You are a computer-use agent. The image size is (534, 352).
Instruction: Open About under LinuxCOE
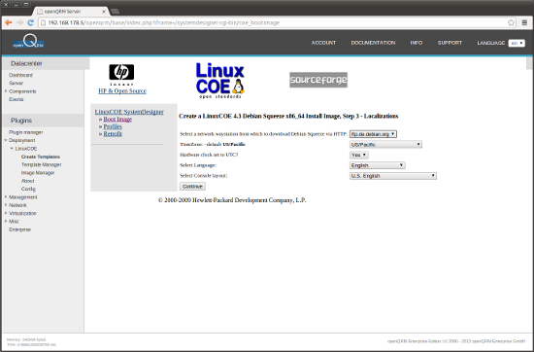[x=27, y=181]
